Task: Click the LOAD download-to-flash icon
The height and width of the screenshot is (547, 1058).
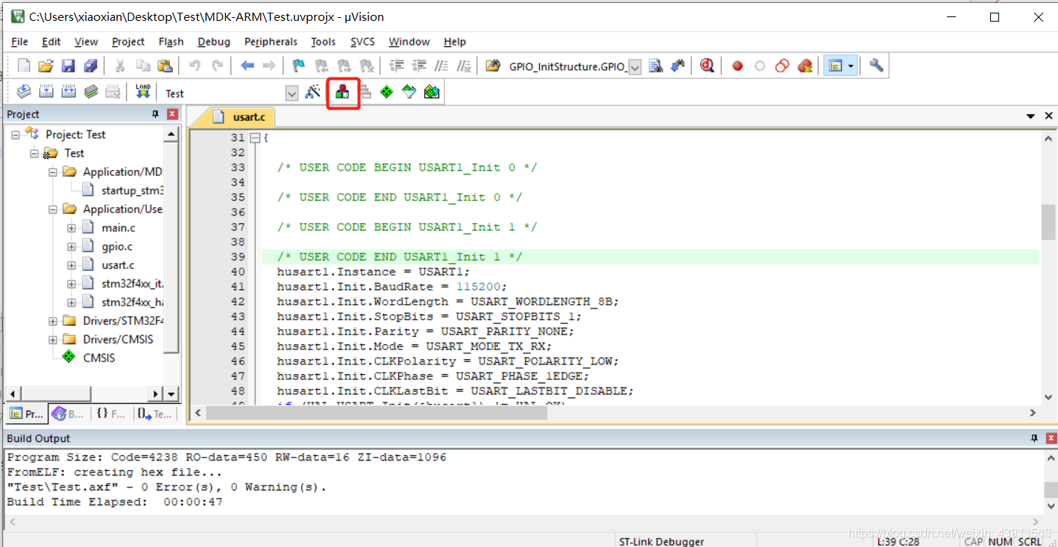Action: click(x=142, y=92)
